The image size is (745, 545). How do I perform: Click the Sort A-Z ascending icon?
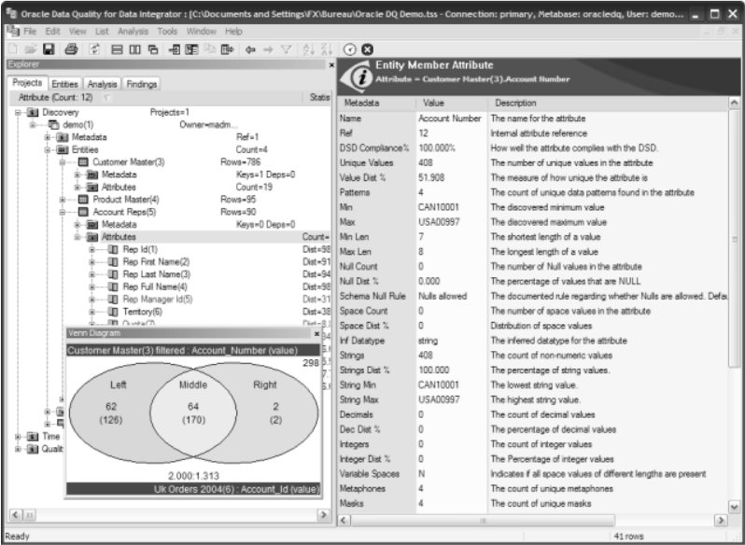[x=309, y=49]
